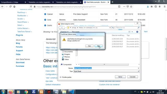
Task: Open Visual Studio Code from the taskbar
Action: click(x=72, y=92)
